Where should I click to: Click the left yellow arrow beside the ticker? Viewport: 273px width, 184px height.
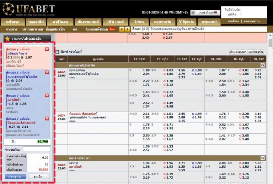click(122, 29)
